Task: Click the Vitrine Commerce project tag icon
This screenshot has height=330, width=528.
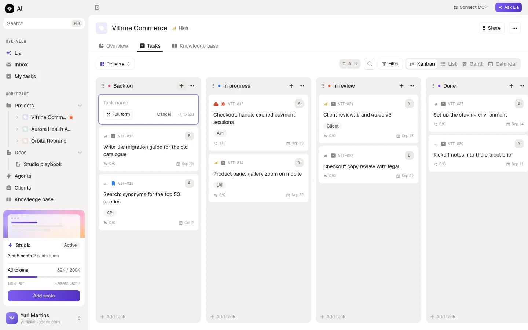Action: (102, 28)
